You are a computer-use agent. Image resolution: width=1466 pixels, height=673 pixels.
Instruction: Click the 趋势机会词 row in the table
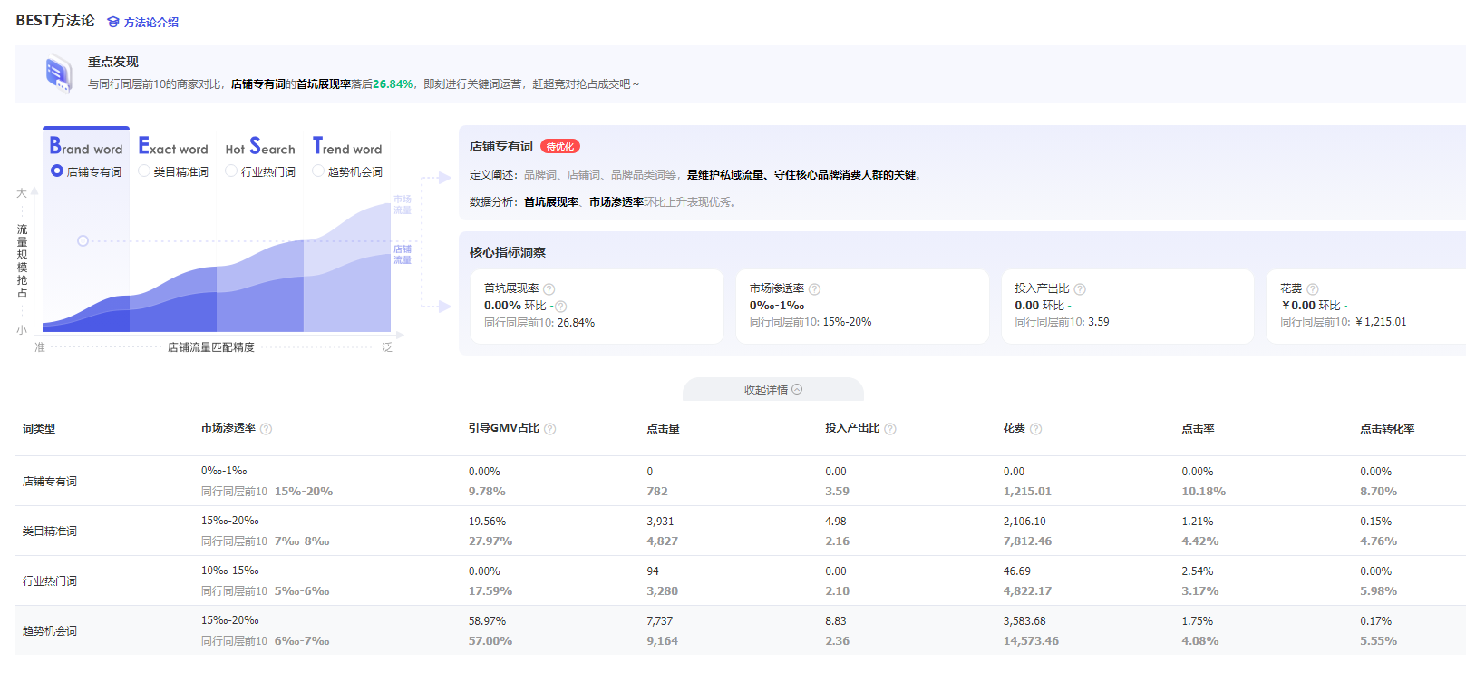[x=50, y=631]
